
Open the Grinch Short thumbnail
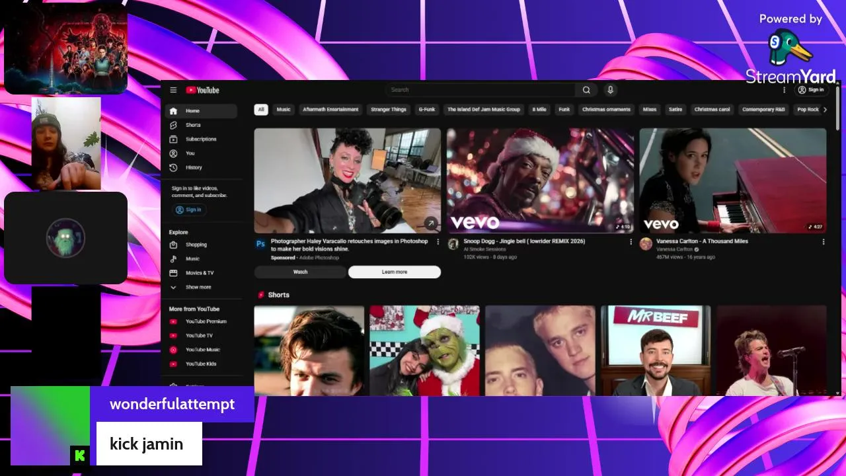[x=424, y=350]
